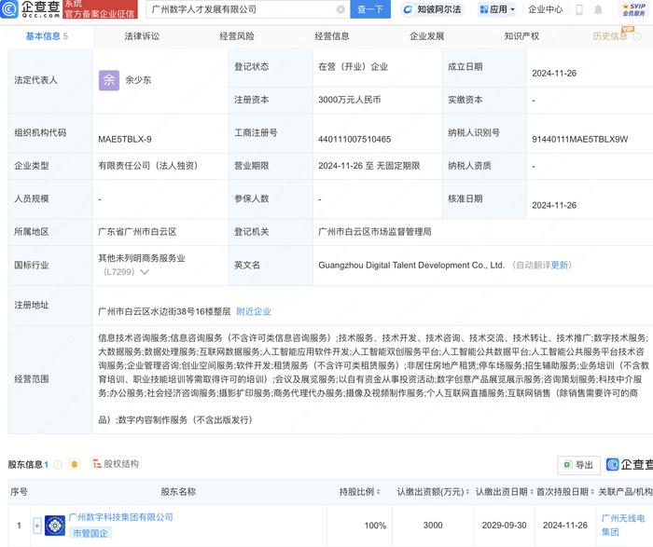Switch to the 知识产权 tab
Screen dimensions: 653x547
tap(521, 36)
